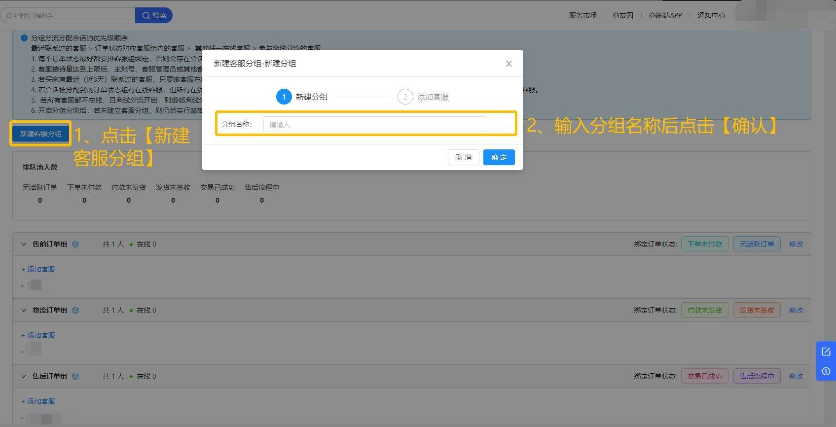Collapse the 售前订单组 section chevron
Viewport: 836px width, 427px height.
[23, 244]
